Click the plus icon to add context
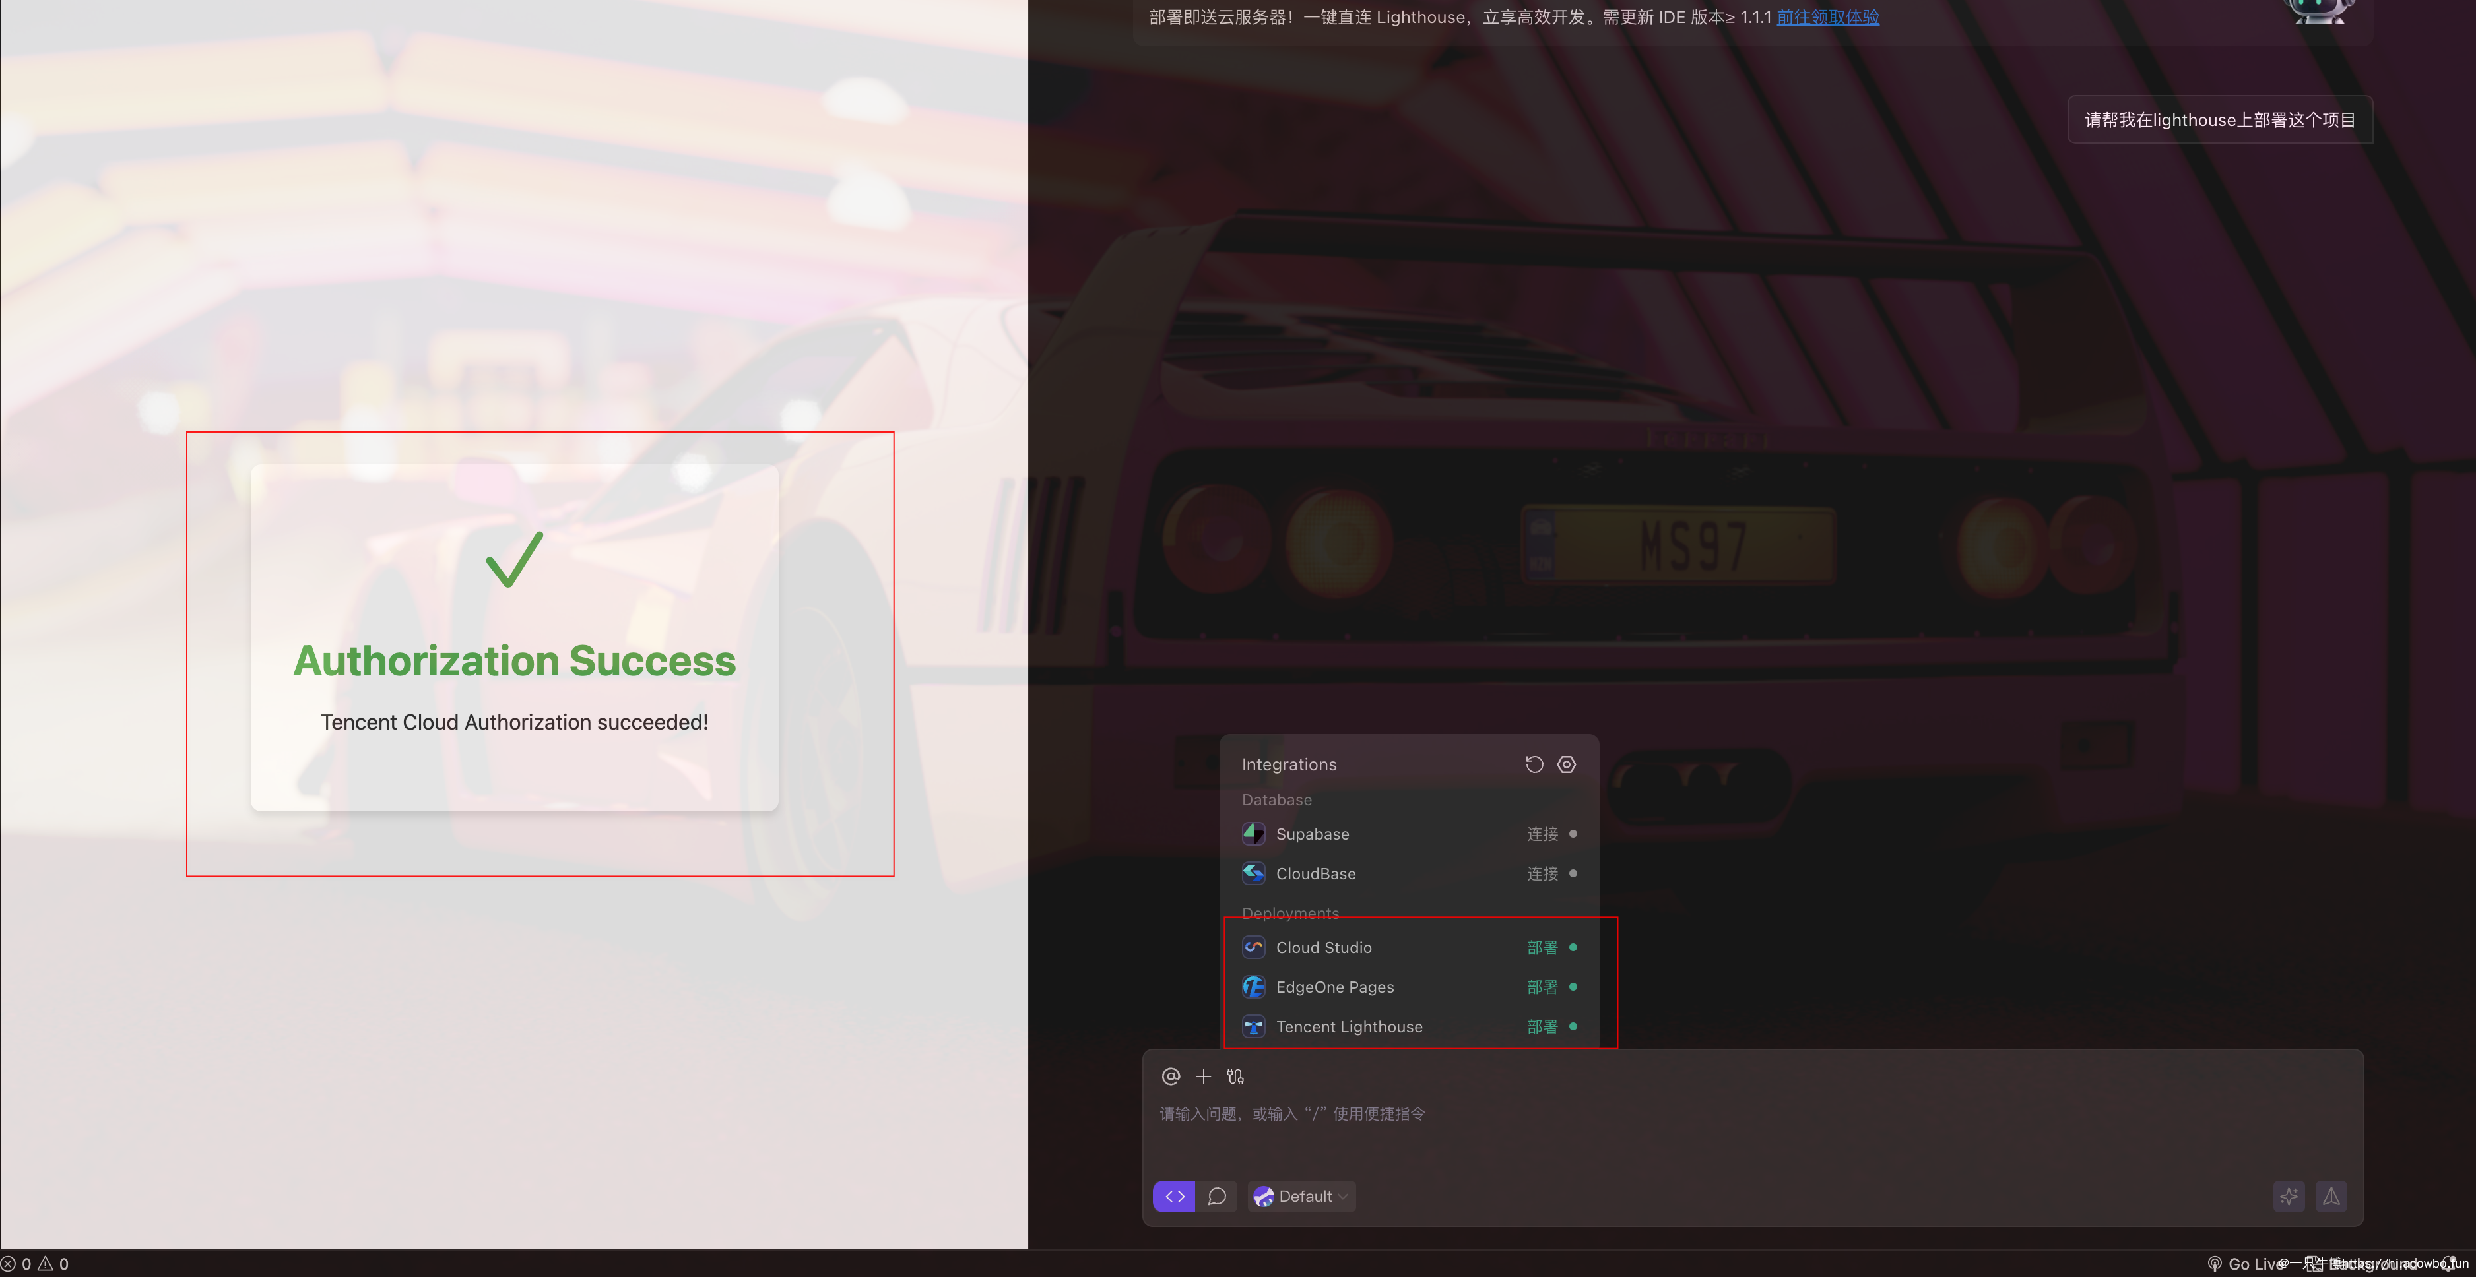This screenshot has width=2476, height=1277. pyautogui.click(x=1204, y=1076)
